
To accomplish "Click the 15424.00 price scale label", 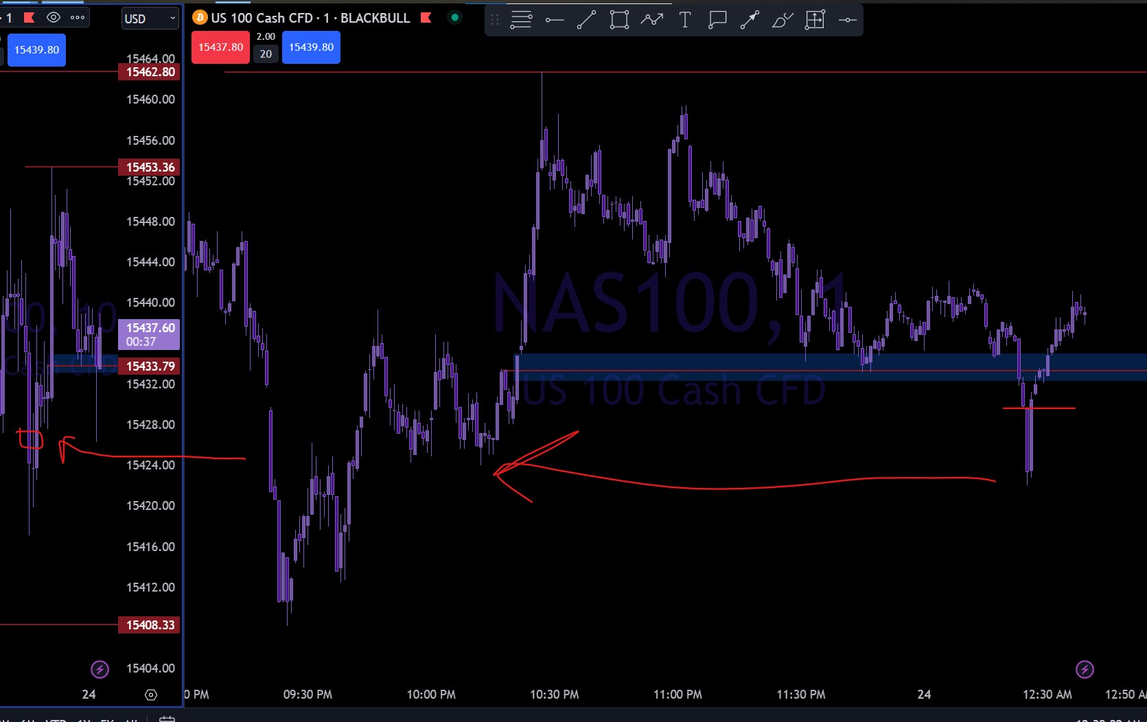I will point(150,465).
